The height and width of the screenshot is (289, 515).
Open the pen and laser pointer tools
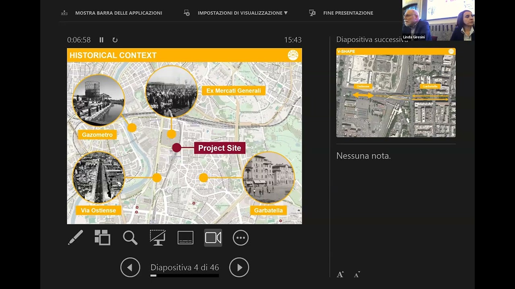pos(75,238)
